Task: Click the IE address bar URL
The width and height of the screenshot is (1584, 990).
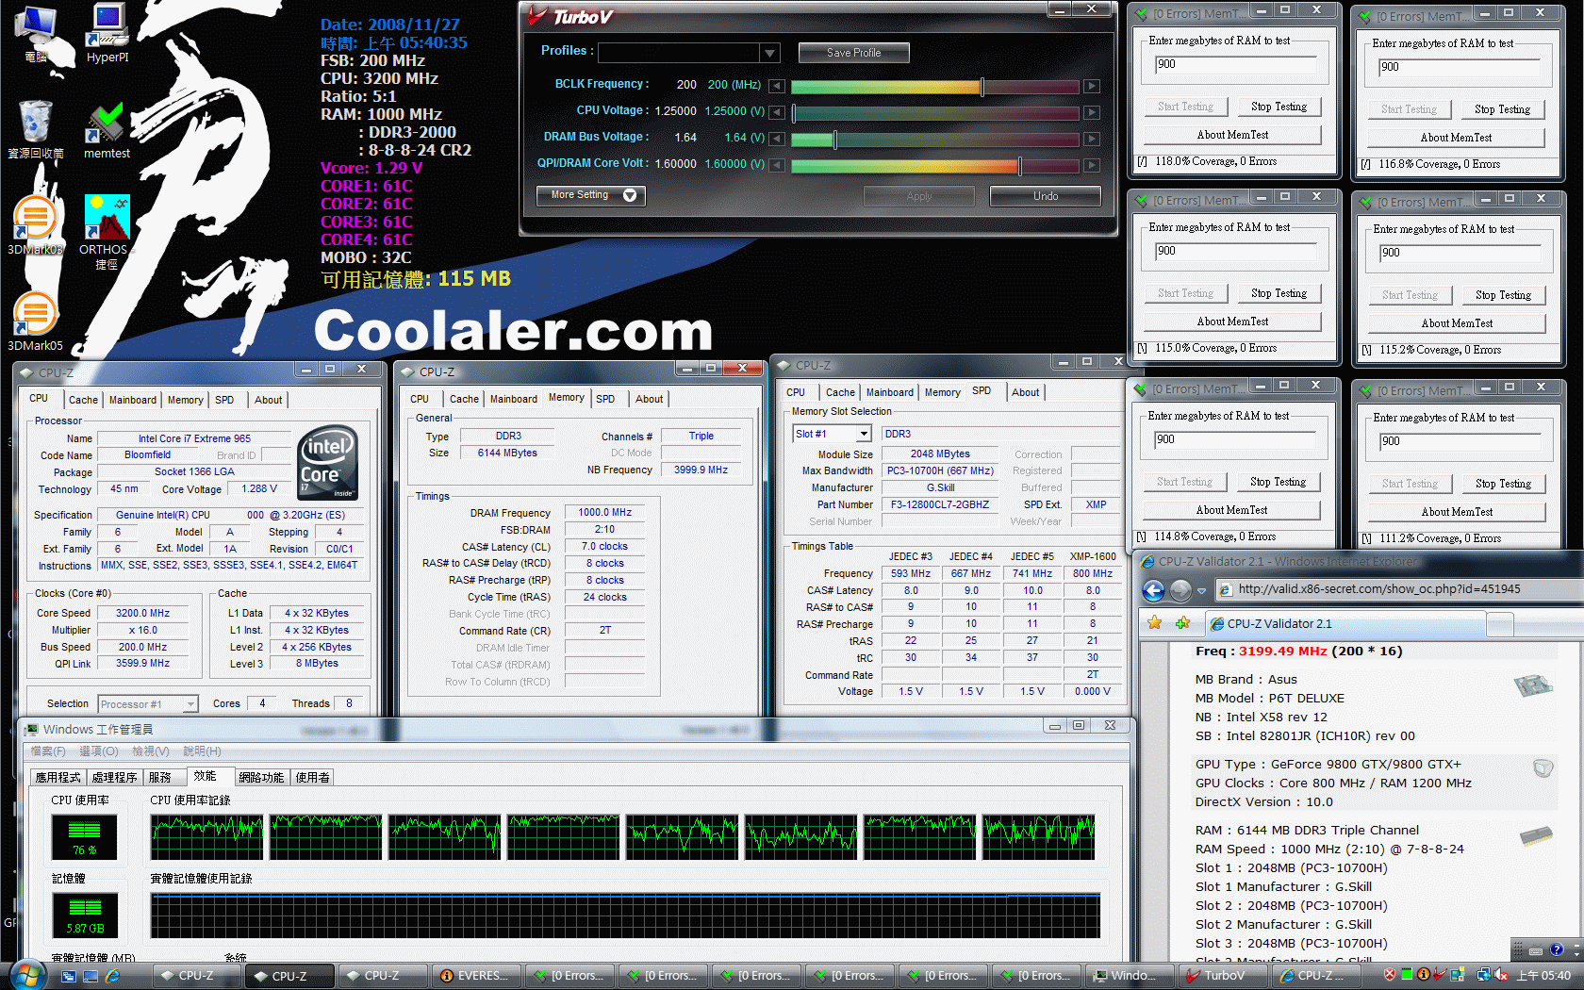Action: [1379, 589]
